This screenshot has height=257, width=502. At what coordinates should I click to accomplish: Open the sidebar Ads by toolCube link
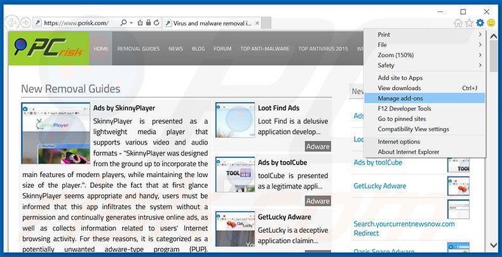(x=378, y=162)
